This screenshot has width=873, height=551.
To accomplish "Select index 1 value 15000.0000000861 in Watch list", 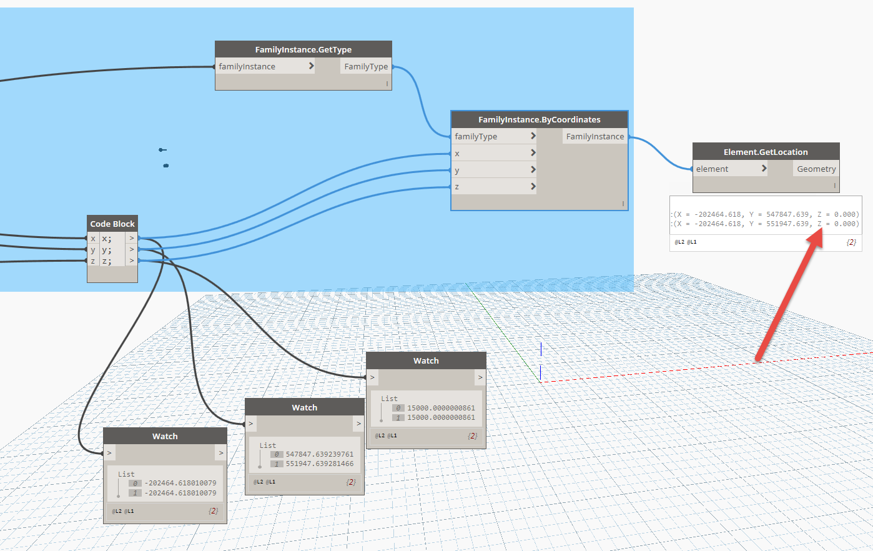I will tap(441, 417).
